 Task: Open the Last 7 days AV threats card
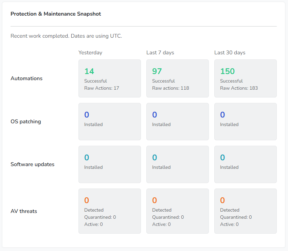click(177, 211)
